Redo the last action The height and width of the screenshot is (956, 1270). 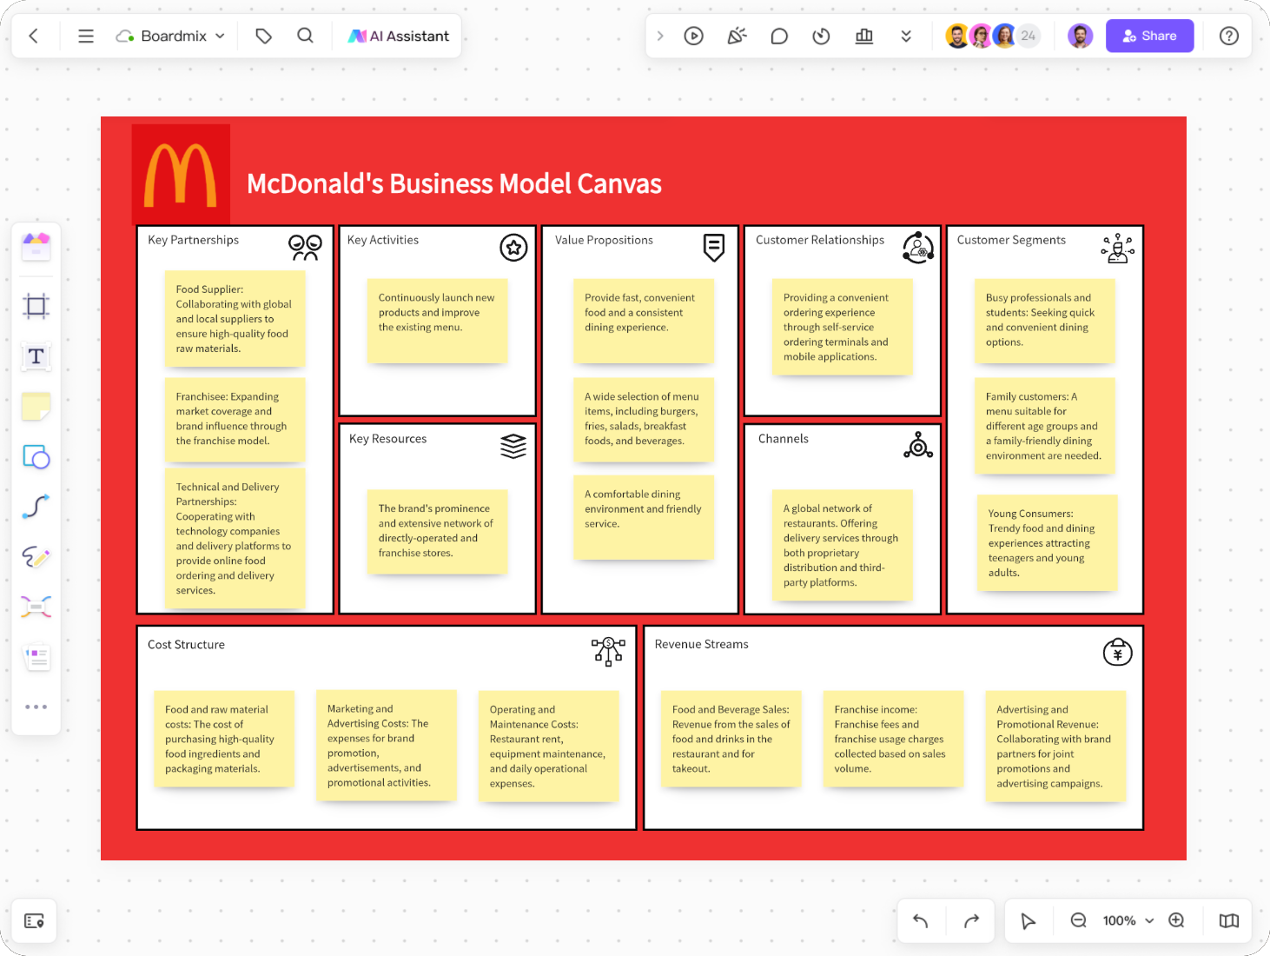972,921
